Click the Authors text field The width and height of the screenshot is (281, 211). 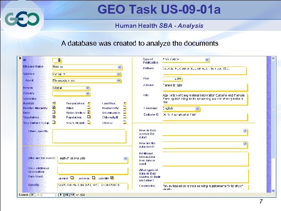(205, 70)
